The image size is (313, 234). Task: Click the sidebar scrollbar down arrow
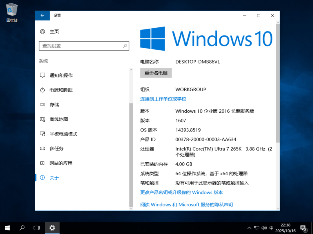click(131, 209)
